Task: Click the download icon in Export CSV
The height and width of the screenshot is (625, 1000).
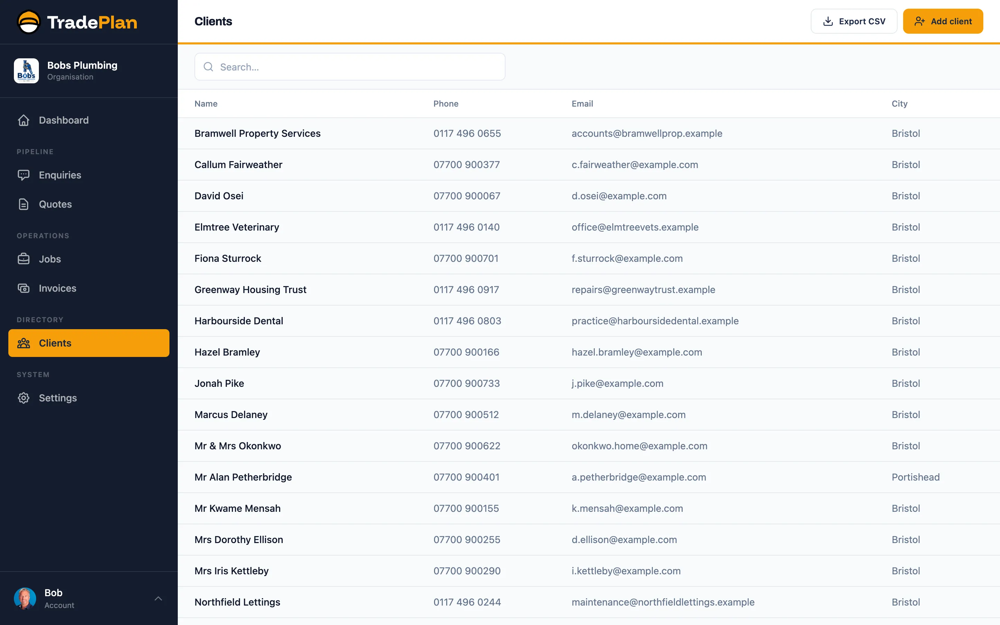Action: [x=828, y=22]
